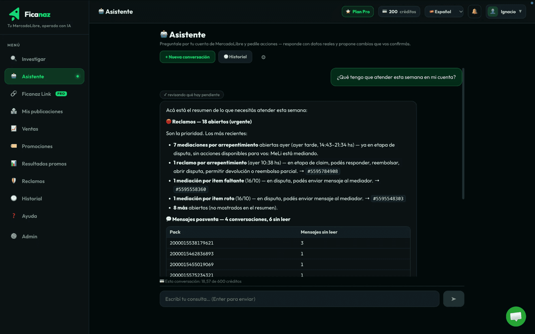This screenshot has height=334, width=535.
Task: Click pack 2000015462836893 row
Action: tap(288, 254)
